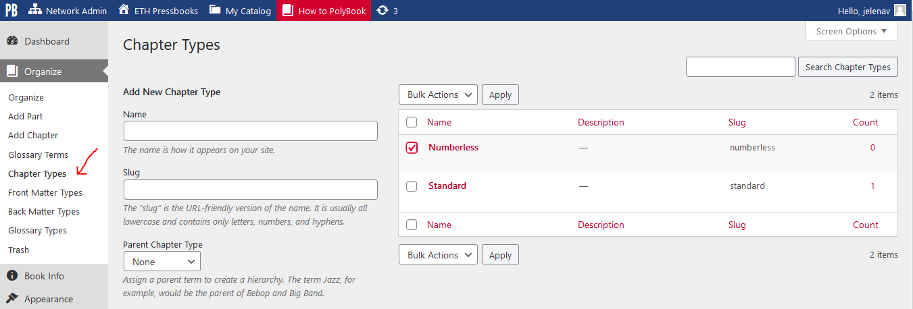913x309 pixels.
Task: Toggle select-all checkbox in table header
Action: point(412,123)
